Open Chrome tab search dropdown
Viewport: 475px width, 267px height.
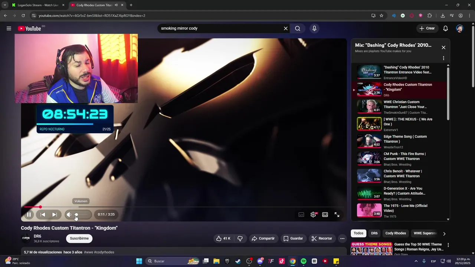coord(4,5)
